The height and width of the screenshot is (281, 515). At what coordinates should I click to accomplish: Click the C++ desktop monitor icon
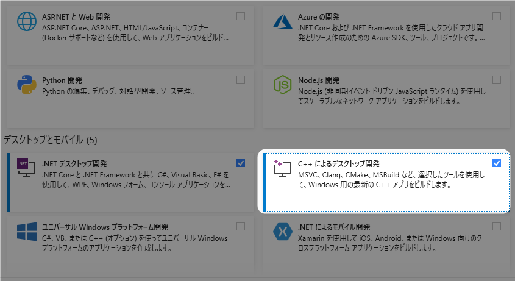click(x=282, y=168)
